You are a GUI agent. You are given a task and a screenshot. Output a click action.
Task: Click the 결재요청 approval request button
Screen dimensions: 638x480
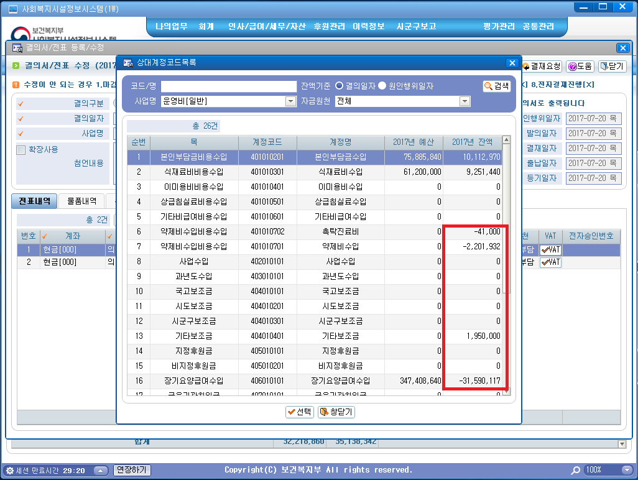[542, 66]
